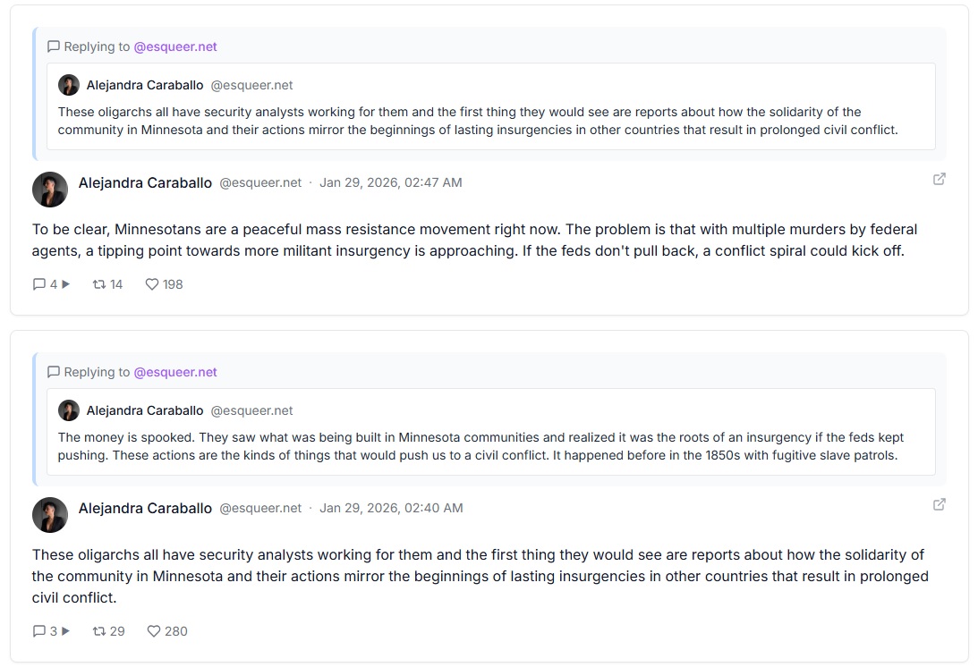Screen dimensions: 978x667
Task: Click the Jan 29, 2026, 02:47 AM timestamp
Action: 390,182
